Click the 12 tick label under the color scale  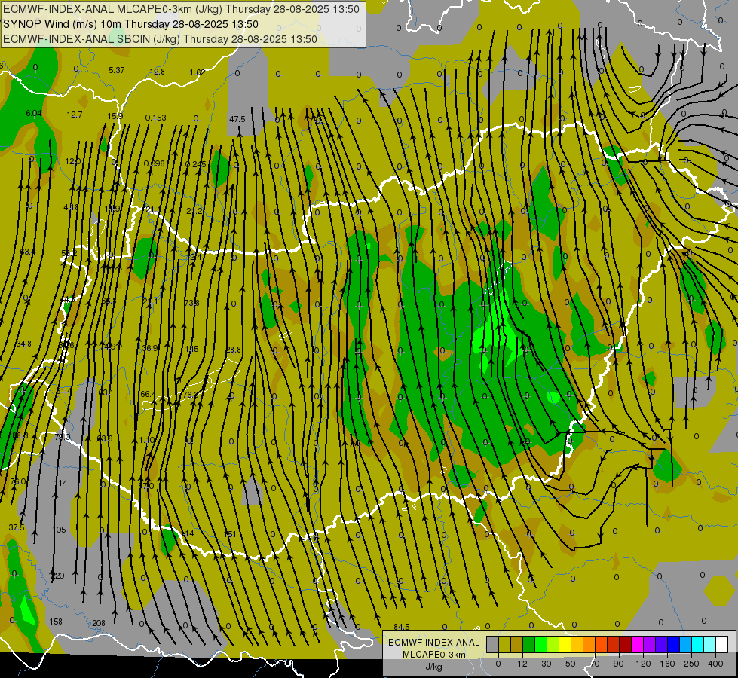(522, 664)
